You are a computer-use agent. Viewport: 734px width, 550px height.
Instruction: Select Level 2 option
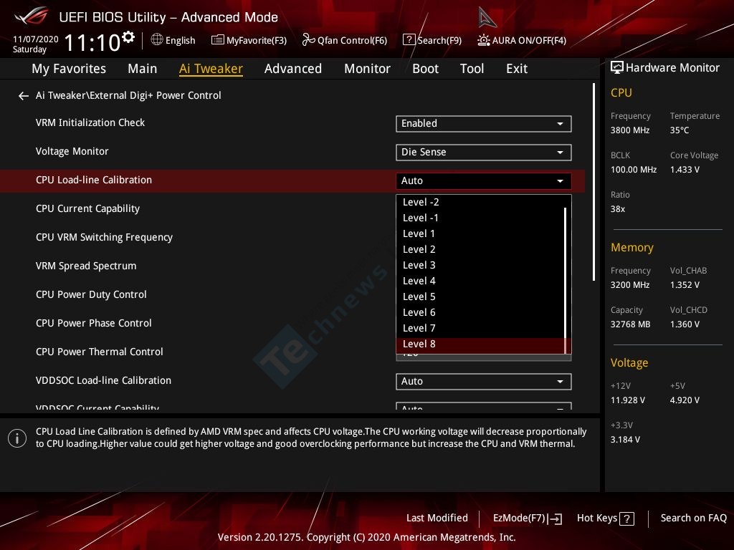tap(480, 249)
